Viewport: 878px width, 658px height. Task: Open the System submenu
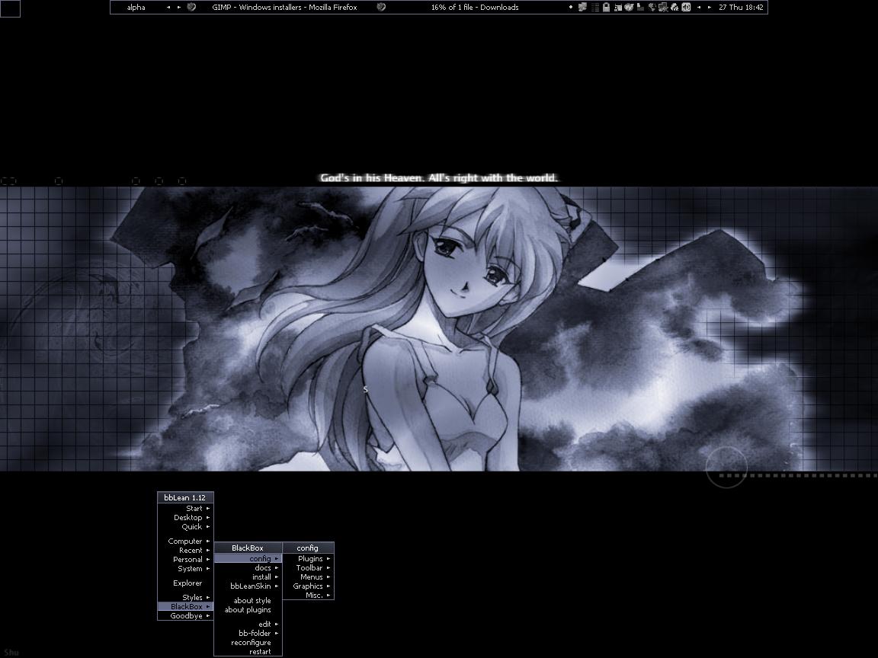coord(185,568)
